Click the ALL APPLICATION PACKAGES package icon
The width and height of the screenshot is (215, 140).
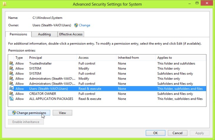pyautogui.click(x=11, y=99)
